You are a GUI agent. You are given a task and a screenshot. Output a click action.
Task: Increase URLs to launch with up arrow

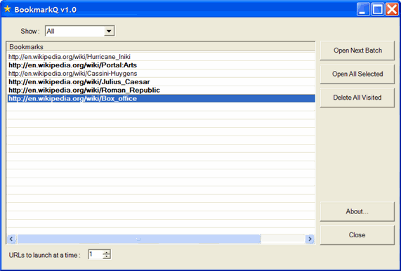[x=107, y=253]
